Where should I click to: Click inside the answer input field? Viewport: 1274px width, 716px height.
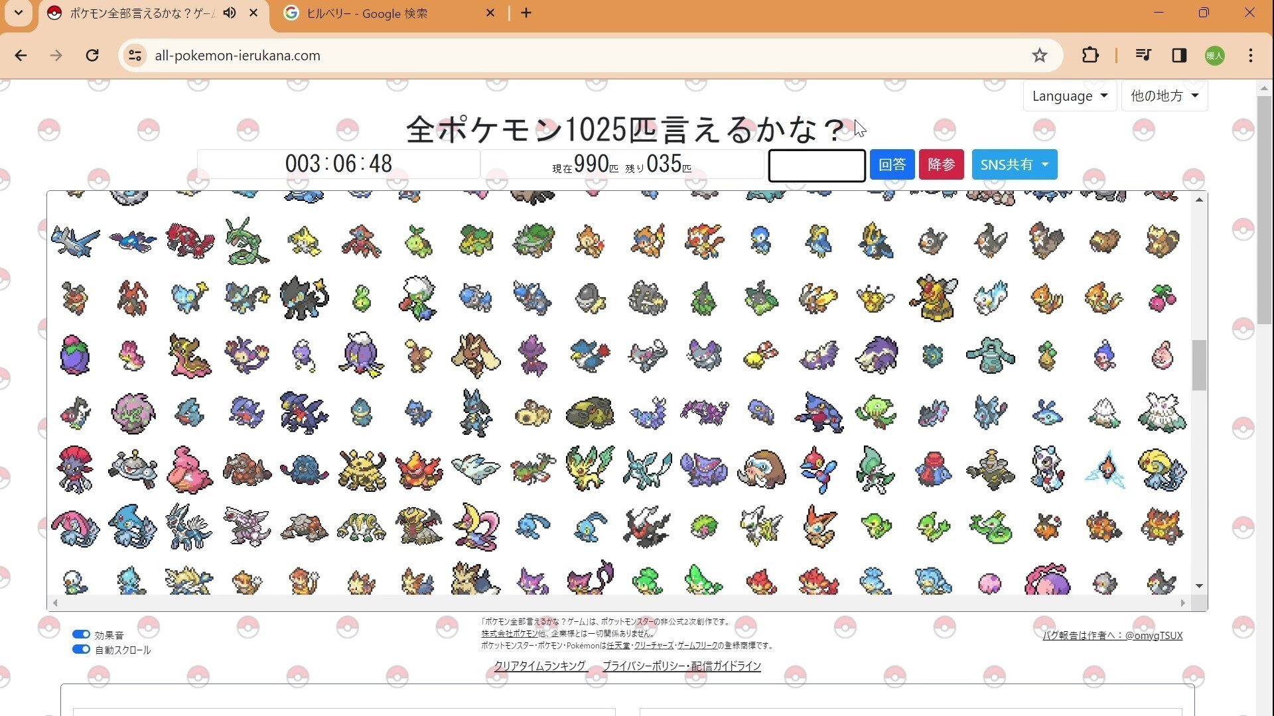click(x=816, y=165)
